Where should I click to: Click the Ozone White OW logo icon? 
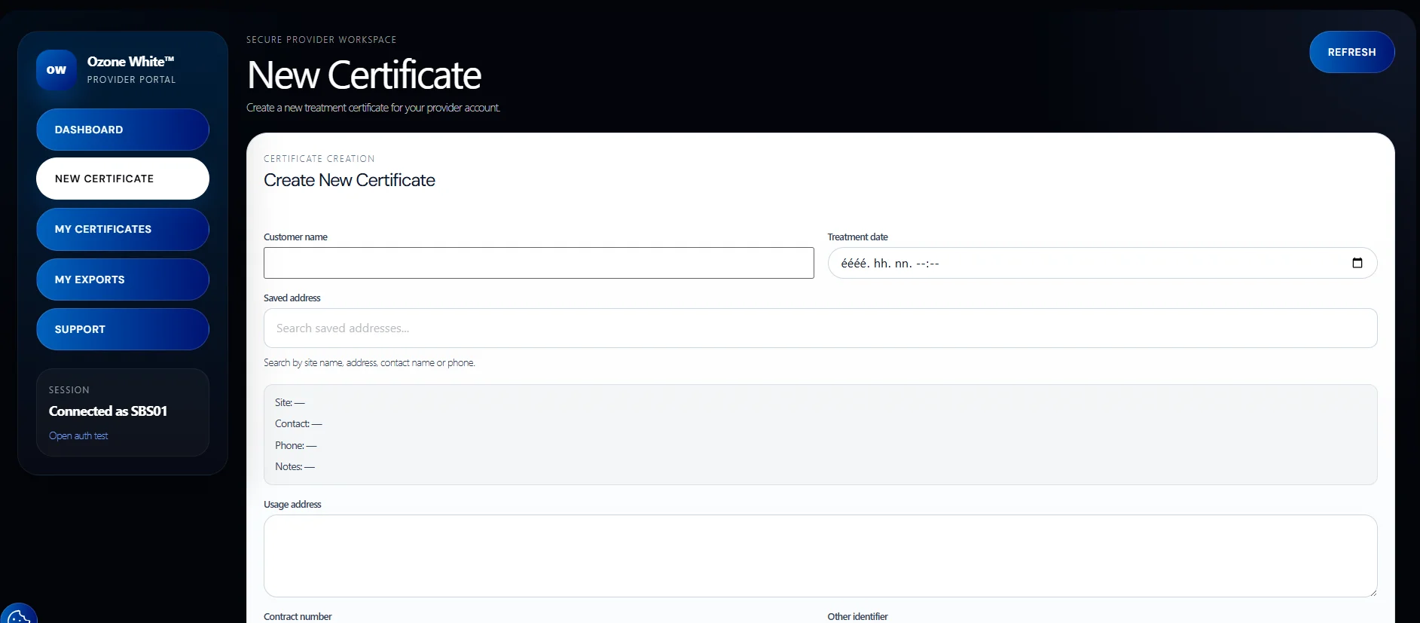tap(56, 70)
